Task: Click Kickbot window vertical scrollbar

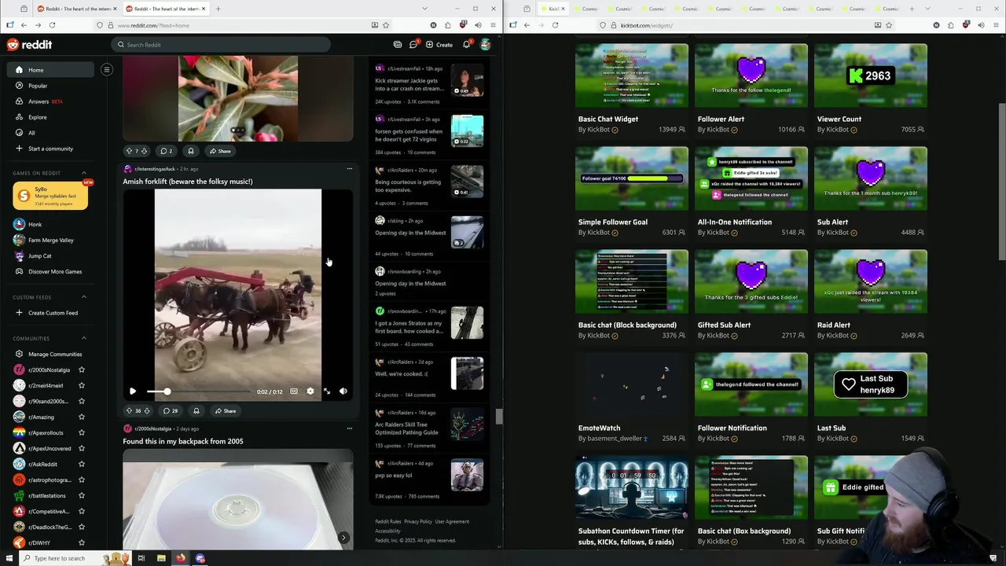Action: point(1001,181)
